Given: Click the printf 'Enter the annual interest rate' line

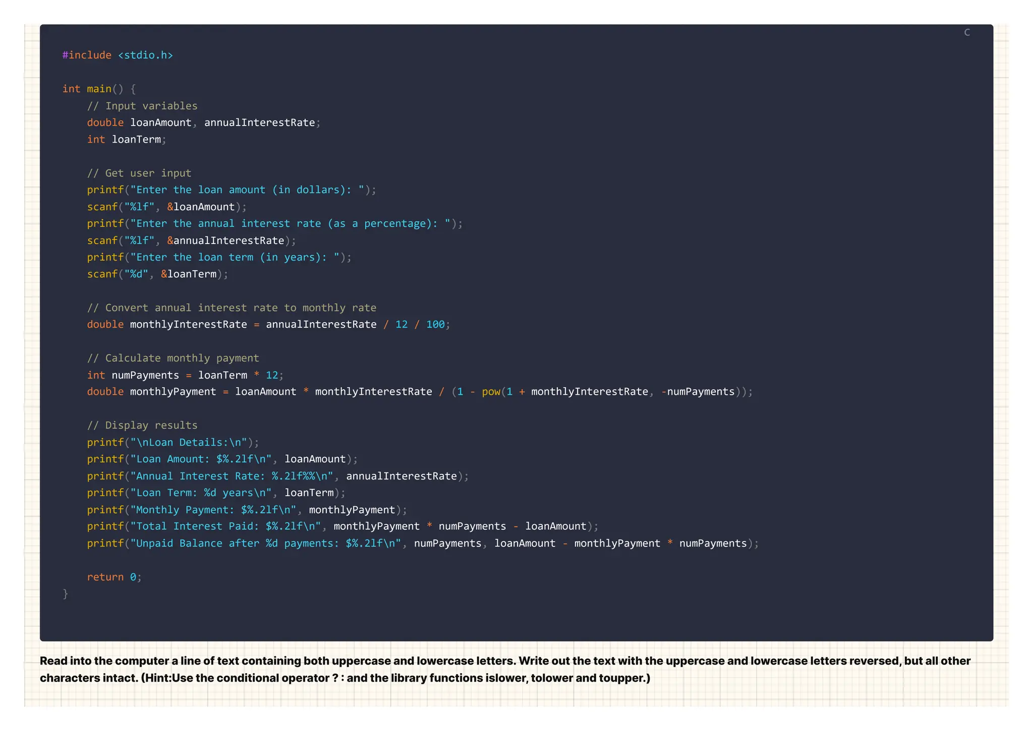Looking at the screenshot, I should coord(275,223).
